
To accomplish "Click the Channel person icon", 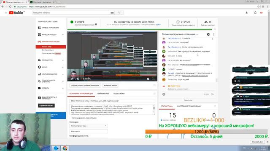I will [x=39, y=67].
